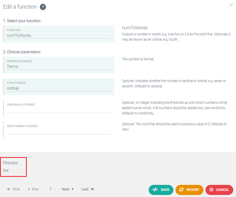
Task: Open the Number parameter field with Terms
Action: point(59,67)
